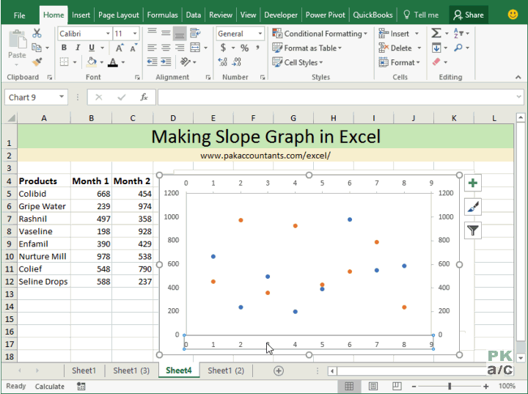The image size is (528, 394).
Task: Toggle Underline formatting
Action: tap(92, 48)
